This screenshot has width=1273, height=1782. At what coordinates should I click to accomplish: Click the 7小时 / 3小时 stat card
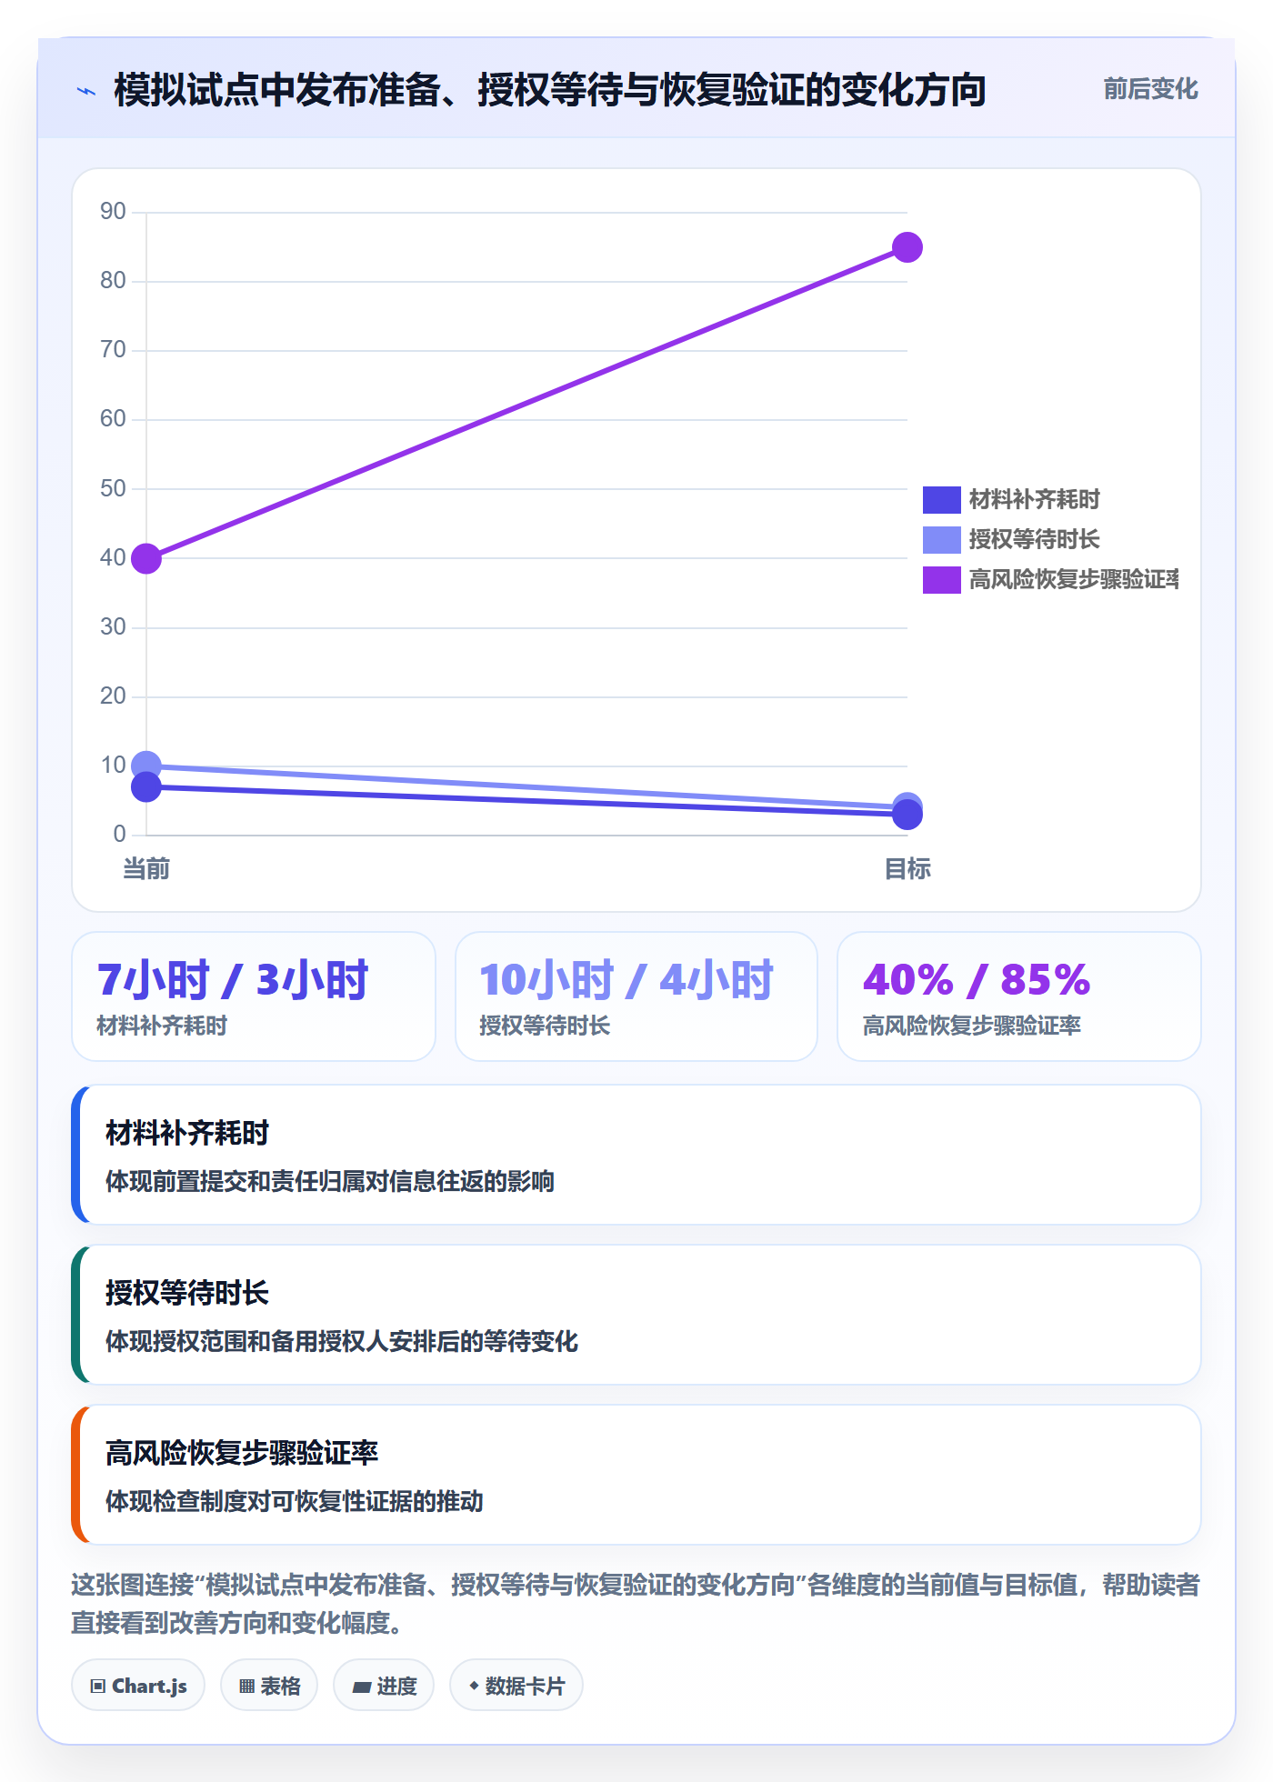[254, 996]
